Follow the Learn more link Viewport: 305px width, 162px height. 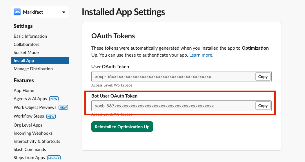pyautogui.click(x=201, y=55)
